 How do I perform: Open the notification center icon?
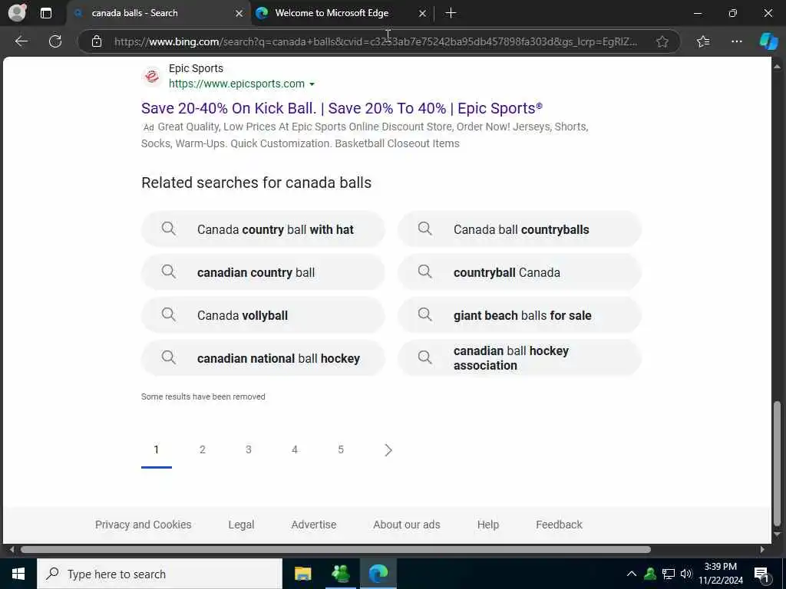(x=761, y=574)
